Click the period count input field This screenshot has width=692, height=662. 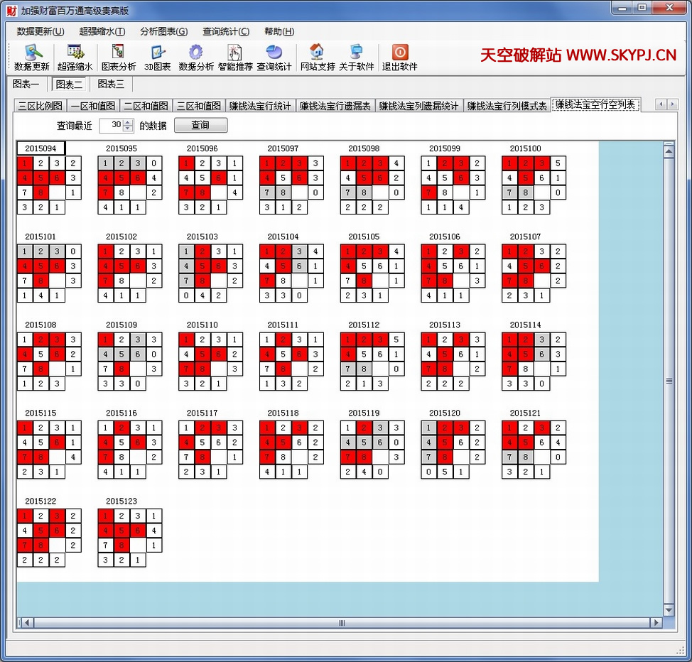111,125
